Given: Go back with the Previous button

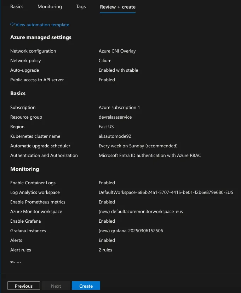Looking at the screenshot, I should pos(24,286).
